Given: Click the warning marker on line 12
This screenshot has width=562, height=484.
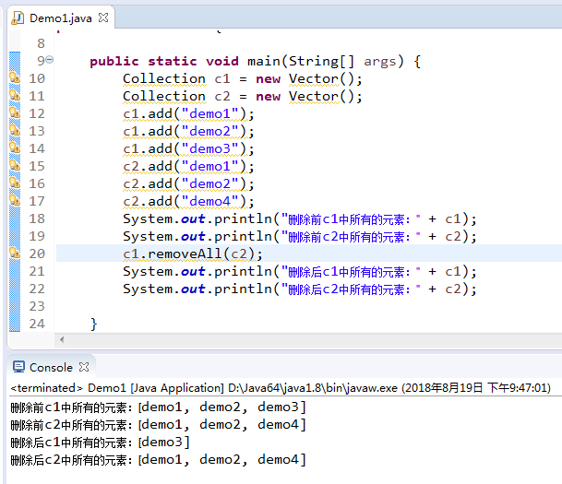Looking at the screenshot, I should click(15, 112).
